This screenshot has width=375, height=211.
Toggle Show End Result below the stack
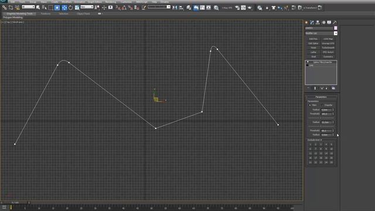click(x=315, y=88)
